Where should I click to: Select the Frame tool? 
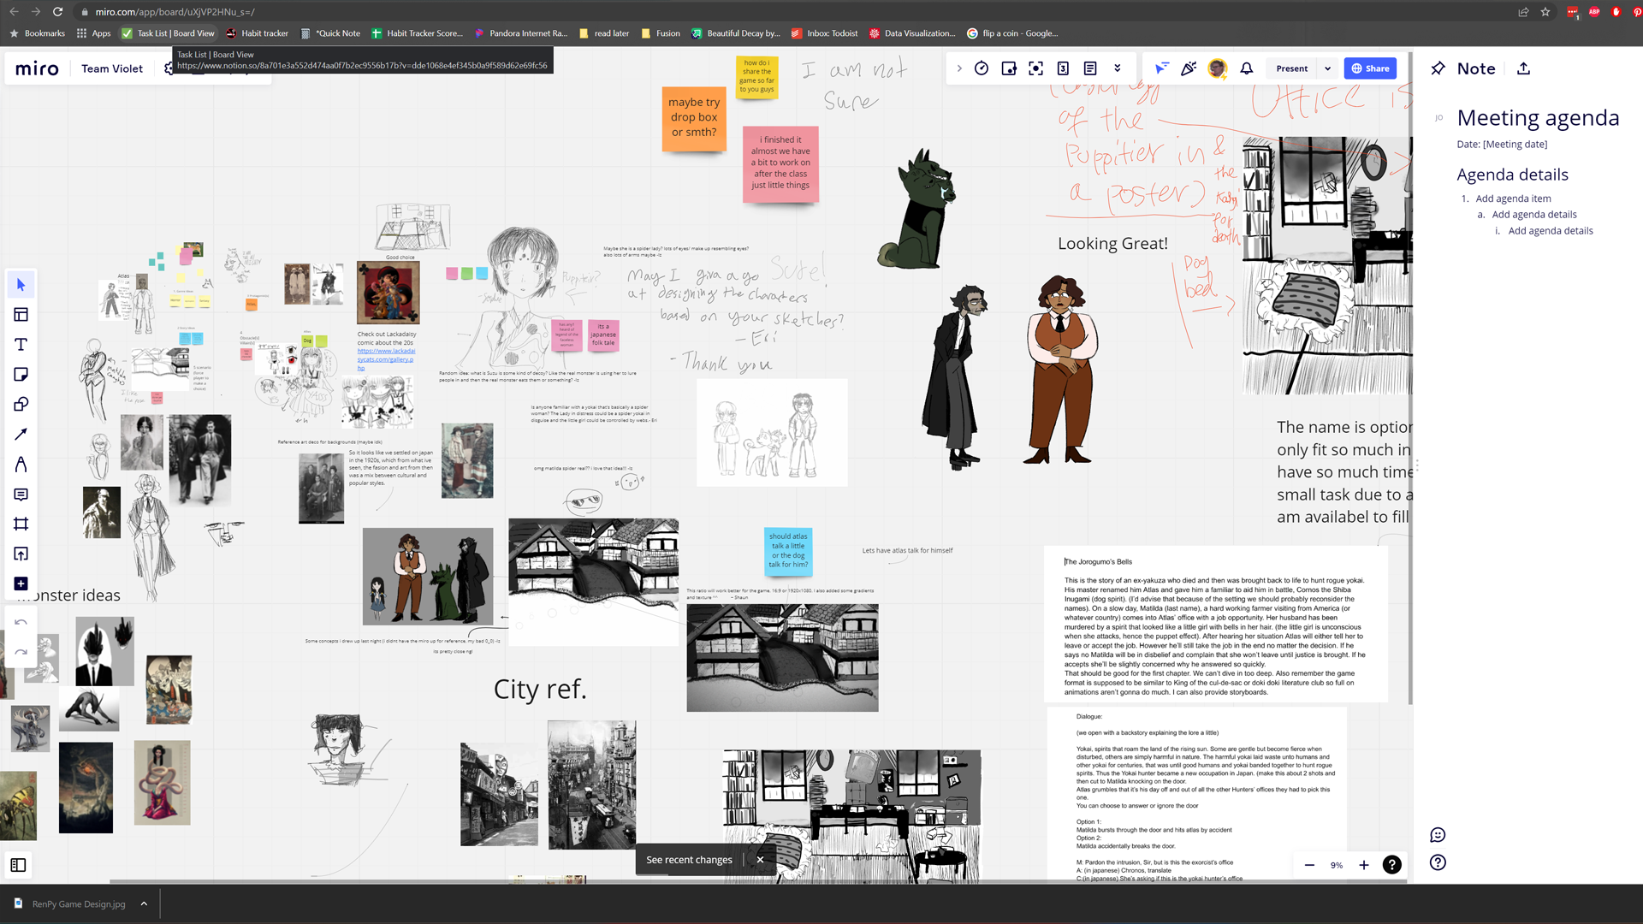click(x=21, y=524)
